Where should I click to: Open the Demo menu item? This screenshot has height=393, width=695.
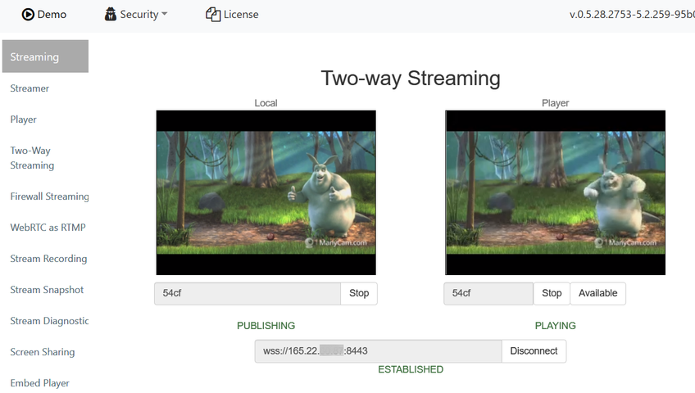click(x=44, y=15)
